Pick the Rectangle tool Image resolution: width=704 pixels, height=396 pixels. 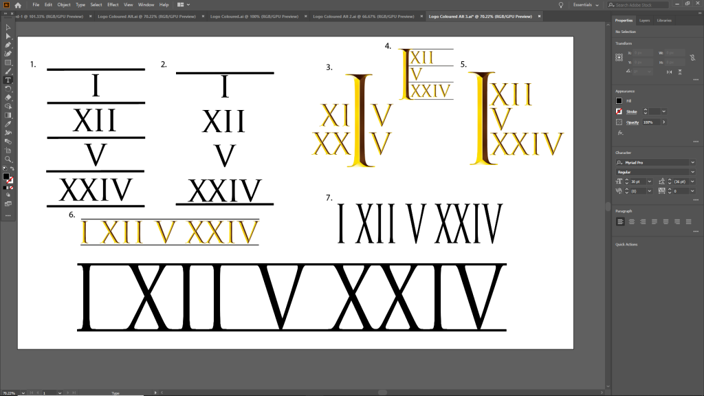pyautogui.click(x=8, y=63)
